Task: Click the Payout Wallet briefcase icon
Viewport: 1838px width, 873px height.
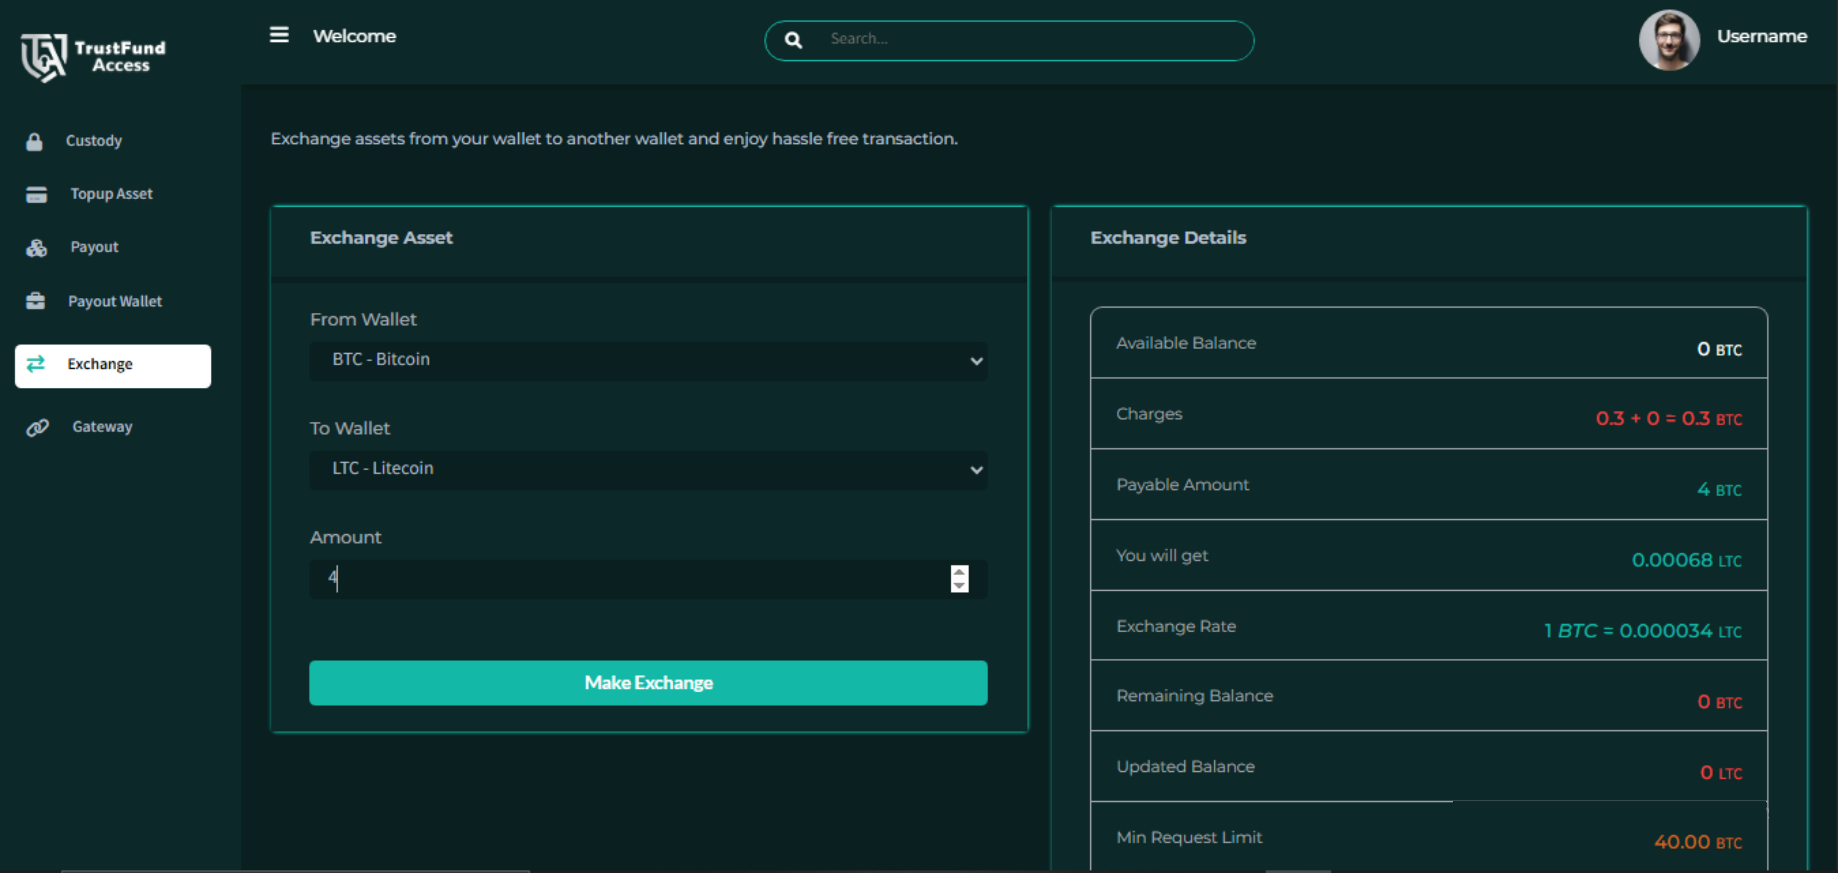Action: pos(36,301)
